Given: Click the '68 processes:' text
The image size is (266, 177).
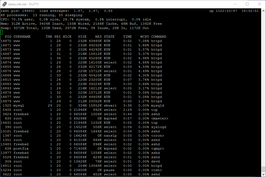Looking at the screenshot, I should [15, 15].
